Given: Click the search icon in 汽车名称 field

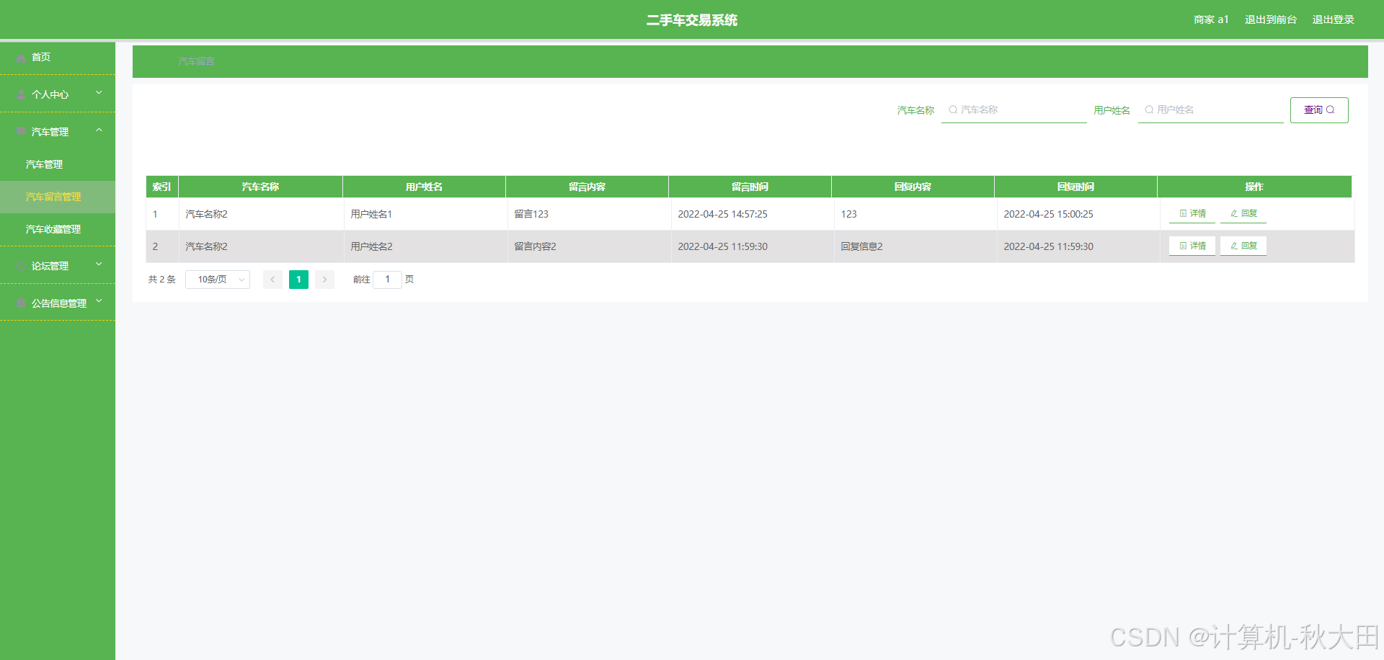Looking at the screenshot, I should coord(953,110).
